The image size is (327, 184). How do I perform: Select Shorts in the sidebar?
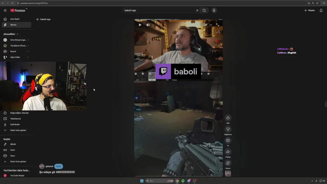tap(16, 25)
